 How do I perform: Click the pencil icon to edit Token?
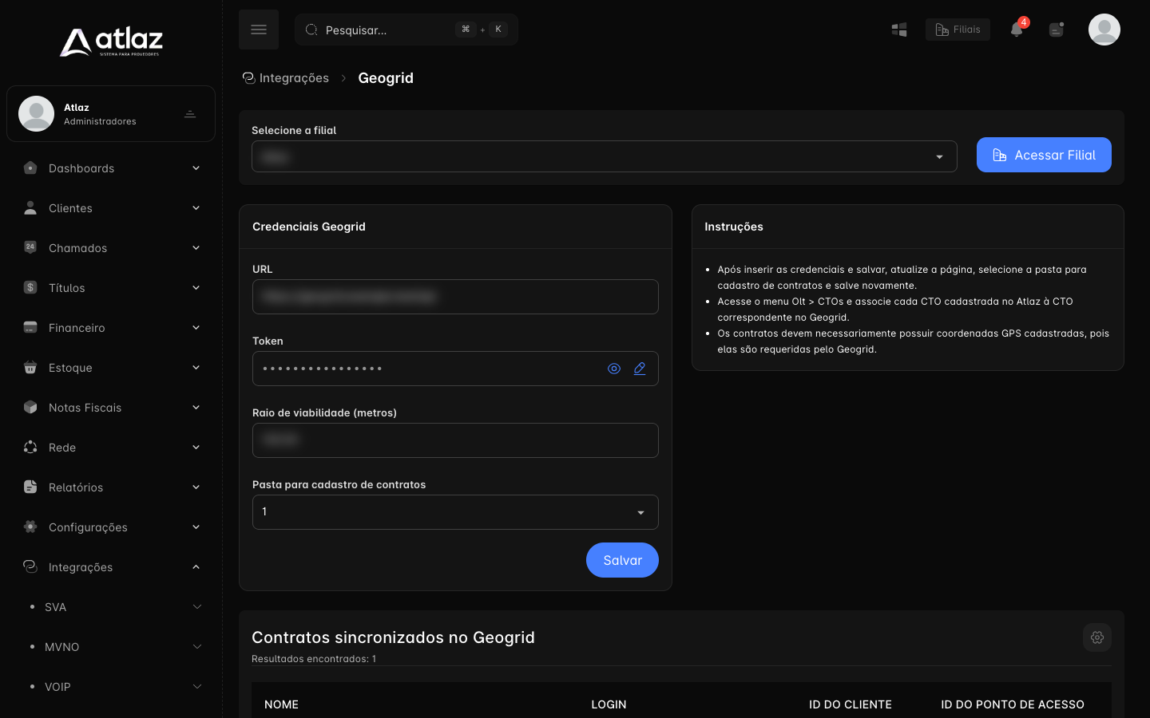(640, 369)
